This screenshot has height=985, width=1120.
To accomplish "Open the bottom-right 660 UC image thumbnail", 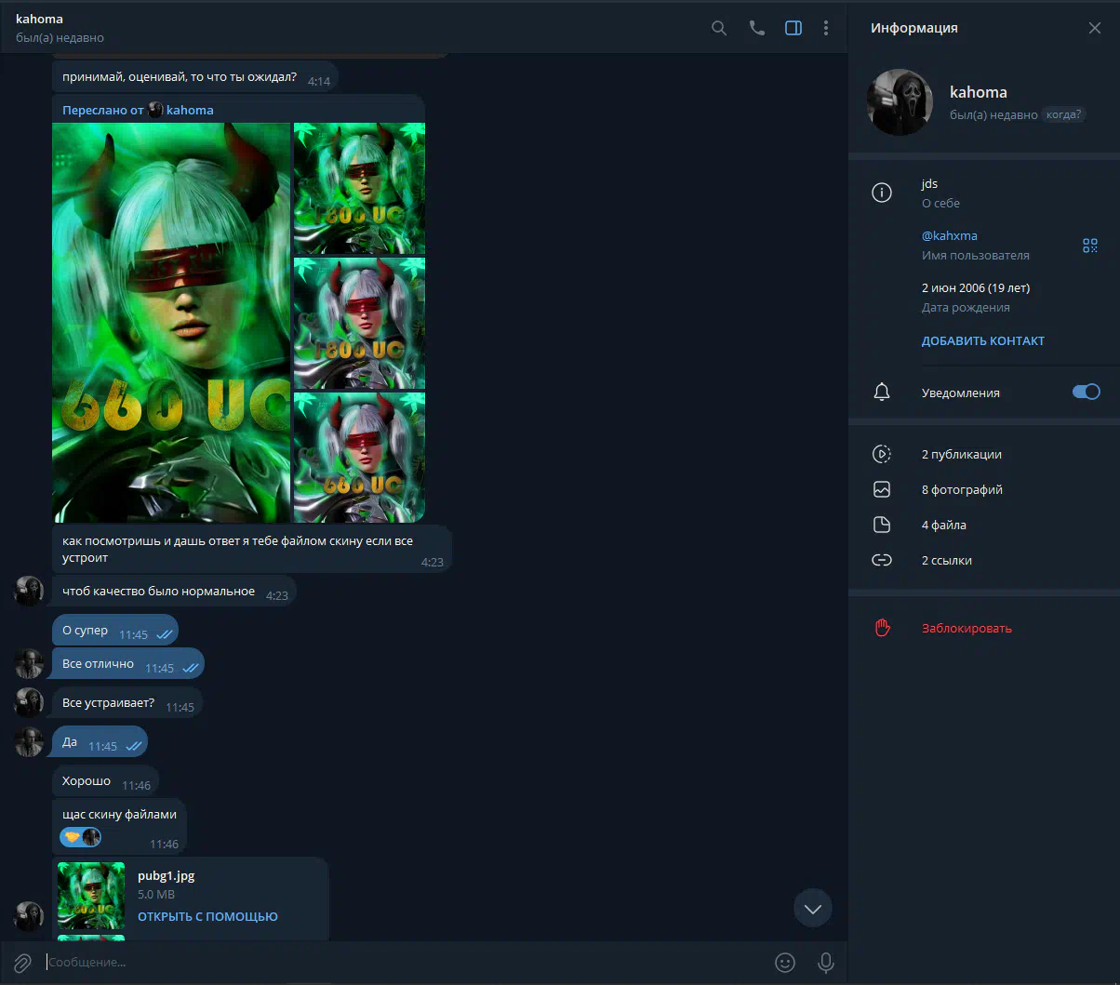I will (x=359, y=457).
